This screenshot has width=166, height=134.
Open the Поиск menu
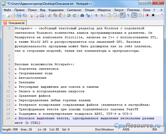coord(32,10)
